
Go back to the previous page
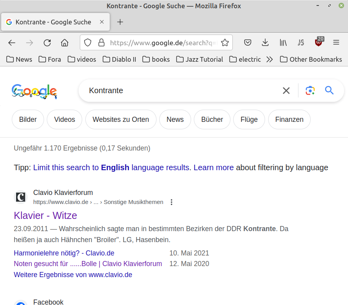[x=12, y=42]
